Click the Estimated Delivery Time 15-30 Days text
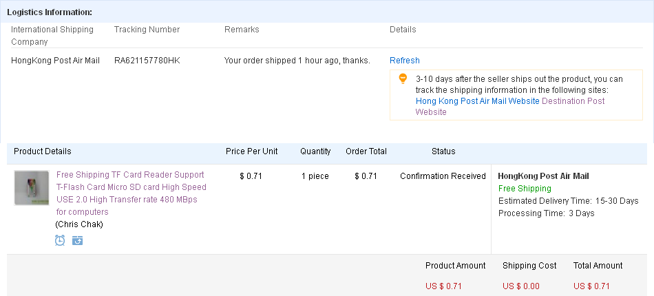Screen dimensions: 654x296 coord(569,201)
